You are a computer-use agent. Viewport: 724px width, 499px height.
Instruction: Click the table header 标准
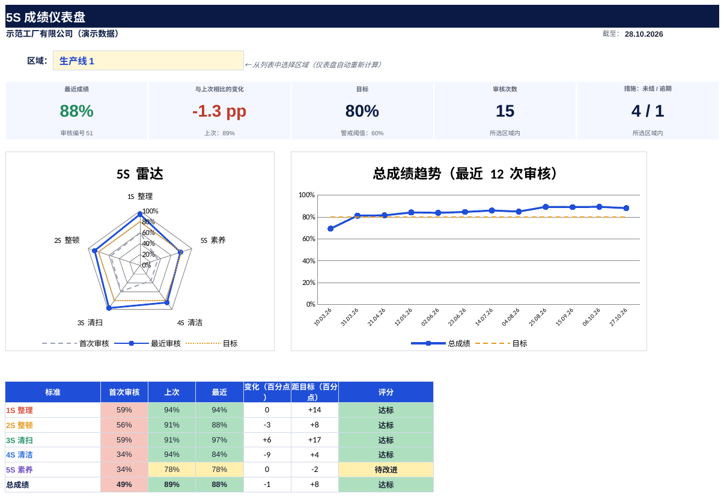(53, 392)
